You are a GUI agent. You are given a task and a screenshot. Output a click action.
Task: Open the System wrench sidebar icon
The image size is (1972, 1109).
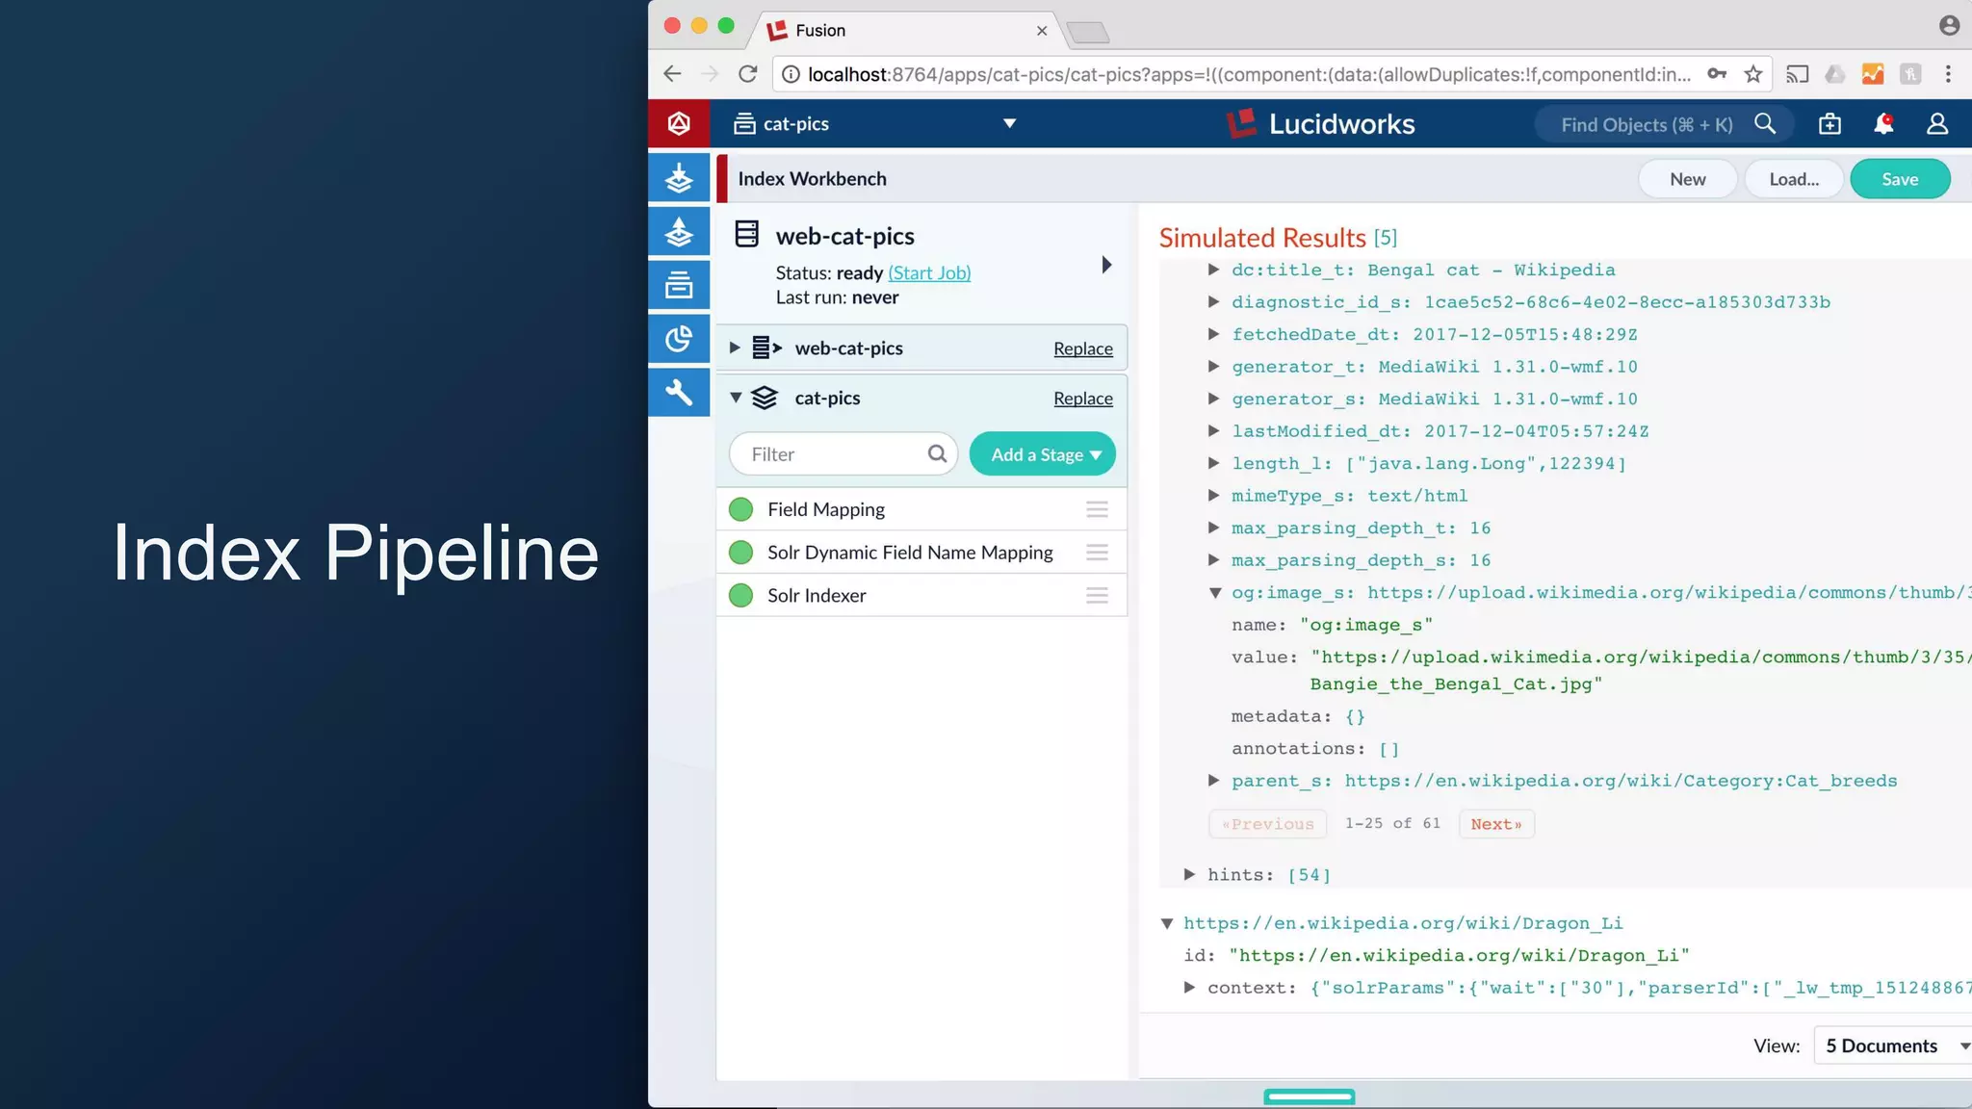[x=679, y=393]
